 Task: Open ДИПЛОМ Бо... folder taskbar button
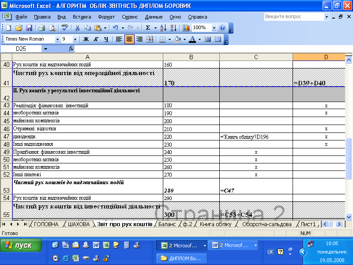[x=182, y=258]
